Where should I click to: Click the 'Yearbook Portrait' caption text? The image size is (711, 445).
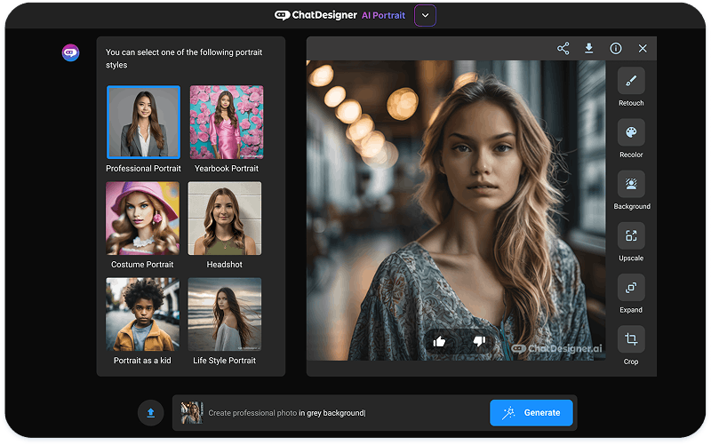point(227,168)
